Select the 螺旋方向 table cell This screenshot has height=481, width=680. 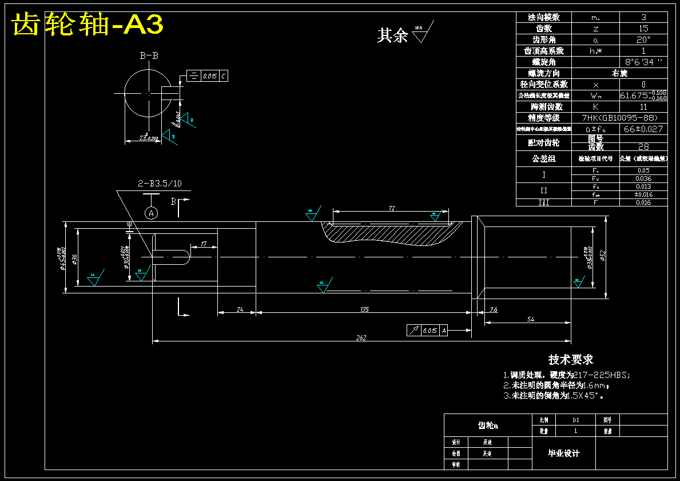[x=544, y=73]
